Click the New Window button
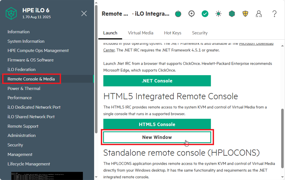Viewport: 285px width, 180px height. (x=157, y=137)
